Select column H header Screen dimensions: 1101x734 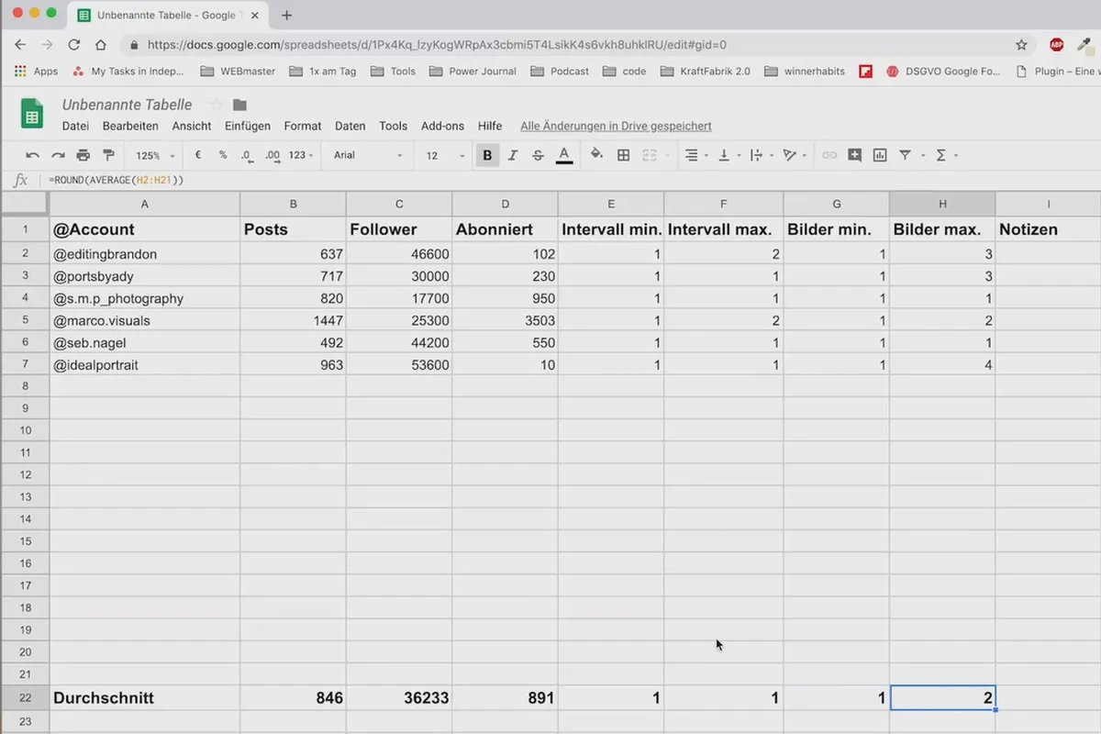tap(942, 204)
